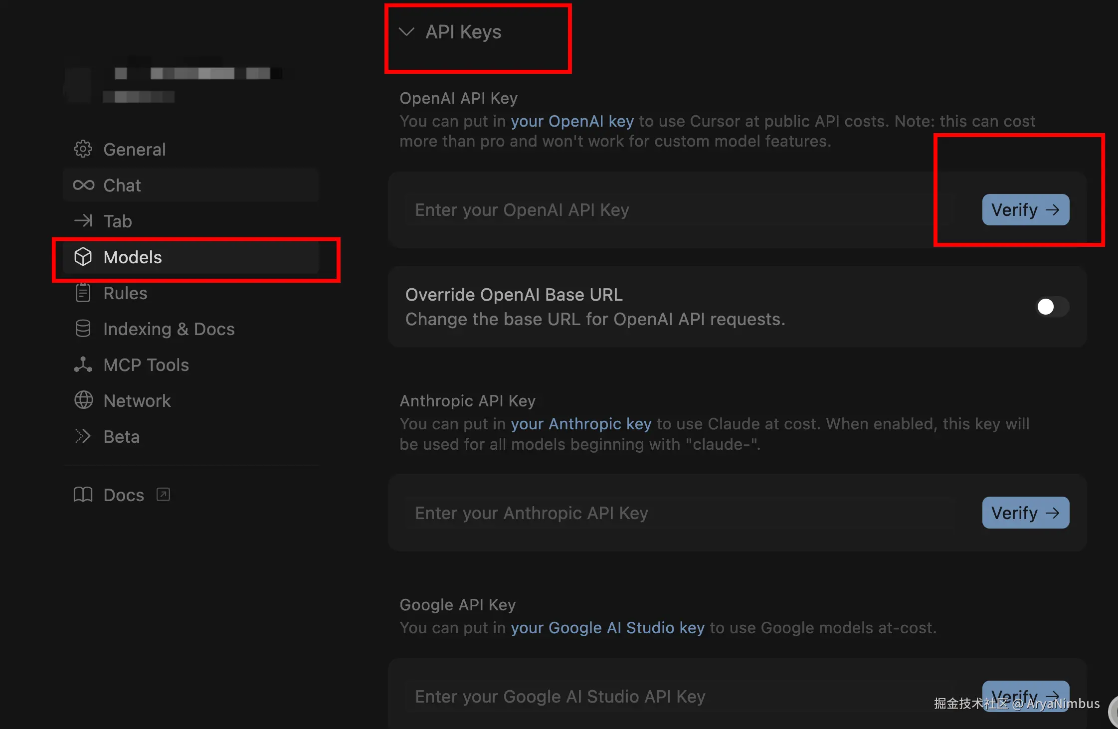Click the Rules clipboard icon

83,293
